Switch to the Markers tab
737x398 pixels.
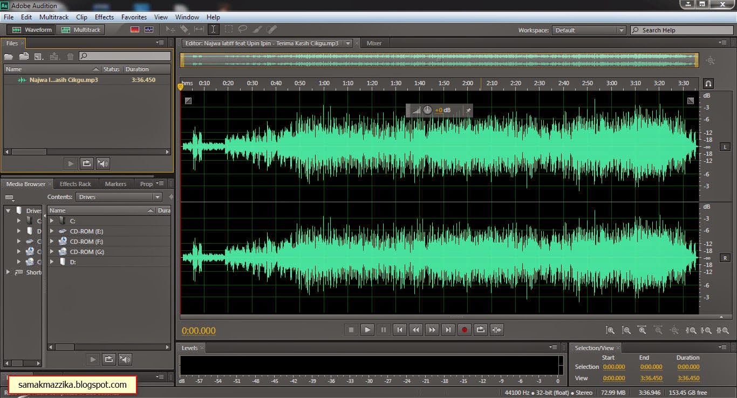[115, 184]
